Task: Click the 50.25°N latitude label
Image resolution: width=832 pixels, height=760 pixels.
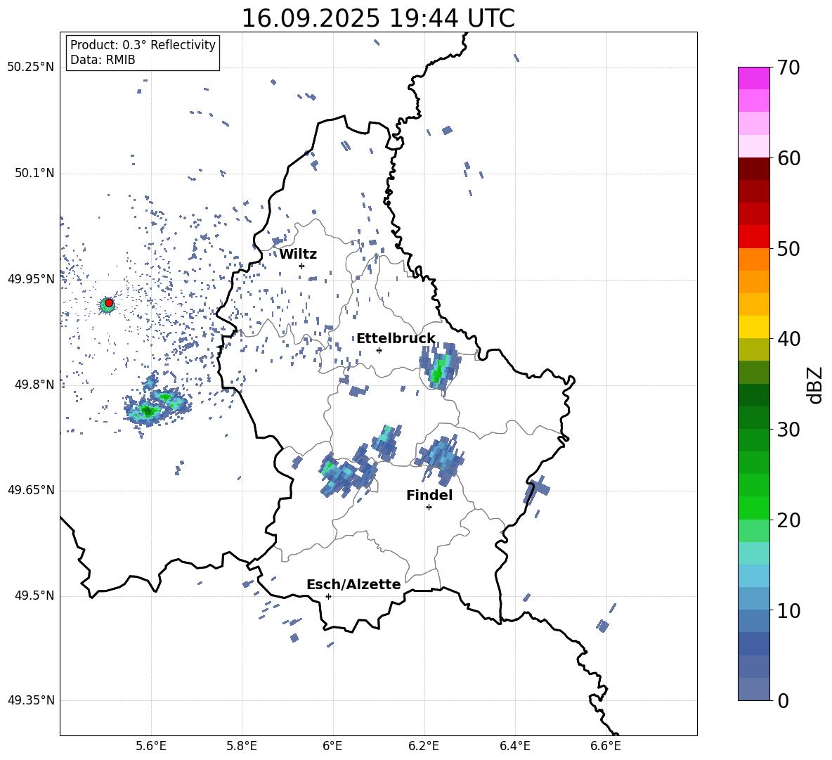Action: [x=31, y=67]
